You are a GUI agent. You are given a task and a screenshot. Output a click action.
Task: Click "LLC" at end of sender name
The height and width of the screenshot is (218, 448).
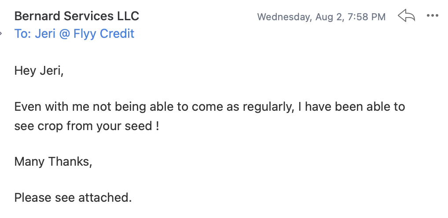coord(128,16)
